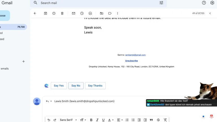Archive this email
The height and width of the screenshot is (122, 217).
(x=45, y=13)
